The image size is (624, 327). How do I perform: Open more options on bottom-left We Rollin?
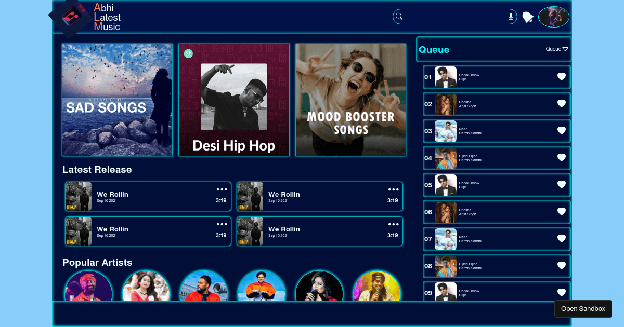222,224
